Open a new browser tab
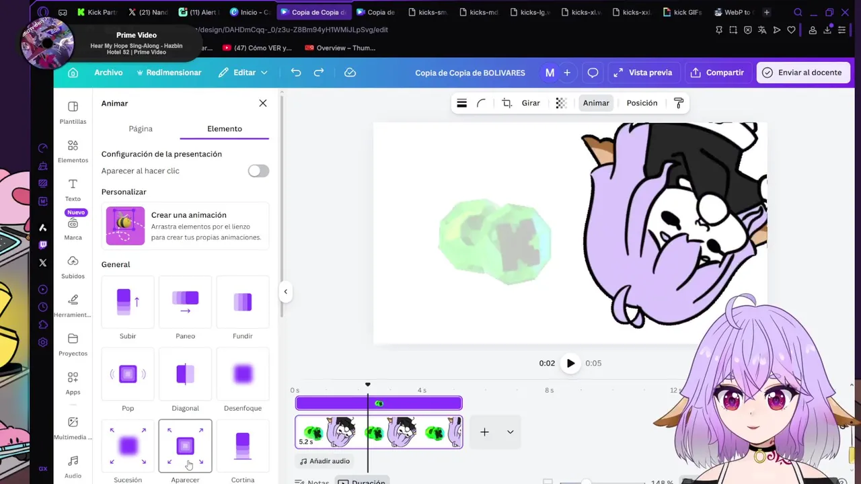This screenshot has width=861, height=484. click(766, 12)
